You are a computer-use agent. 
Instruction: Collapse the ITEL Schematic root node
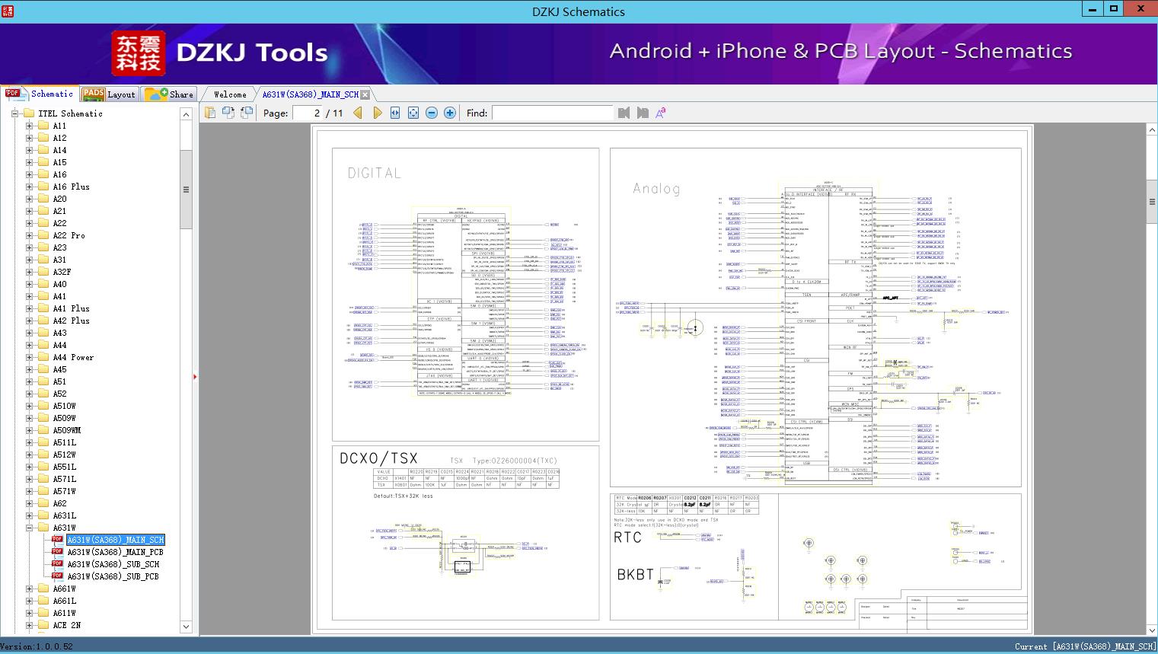pos(14,113)
